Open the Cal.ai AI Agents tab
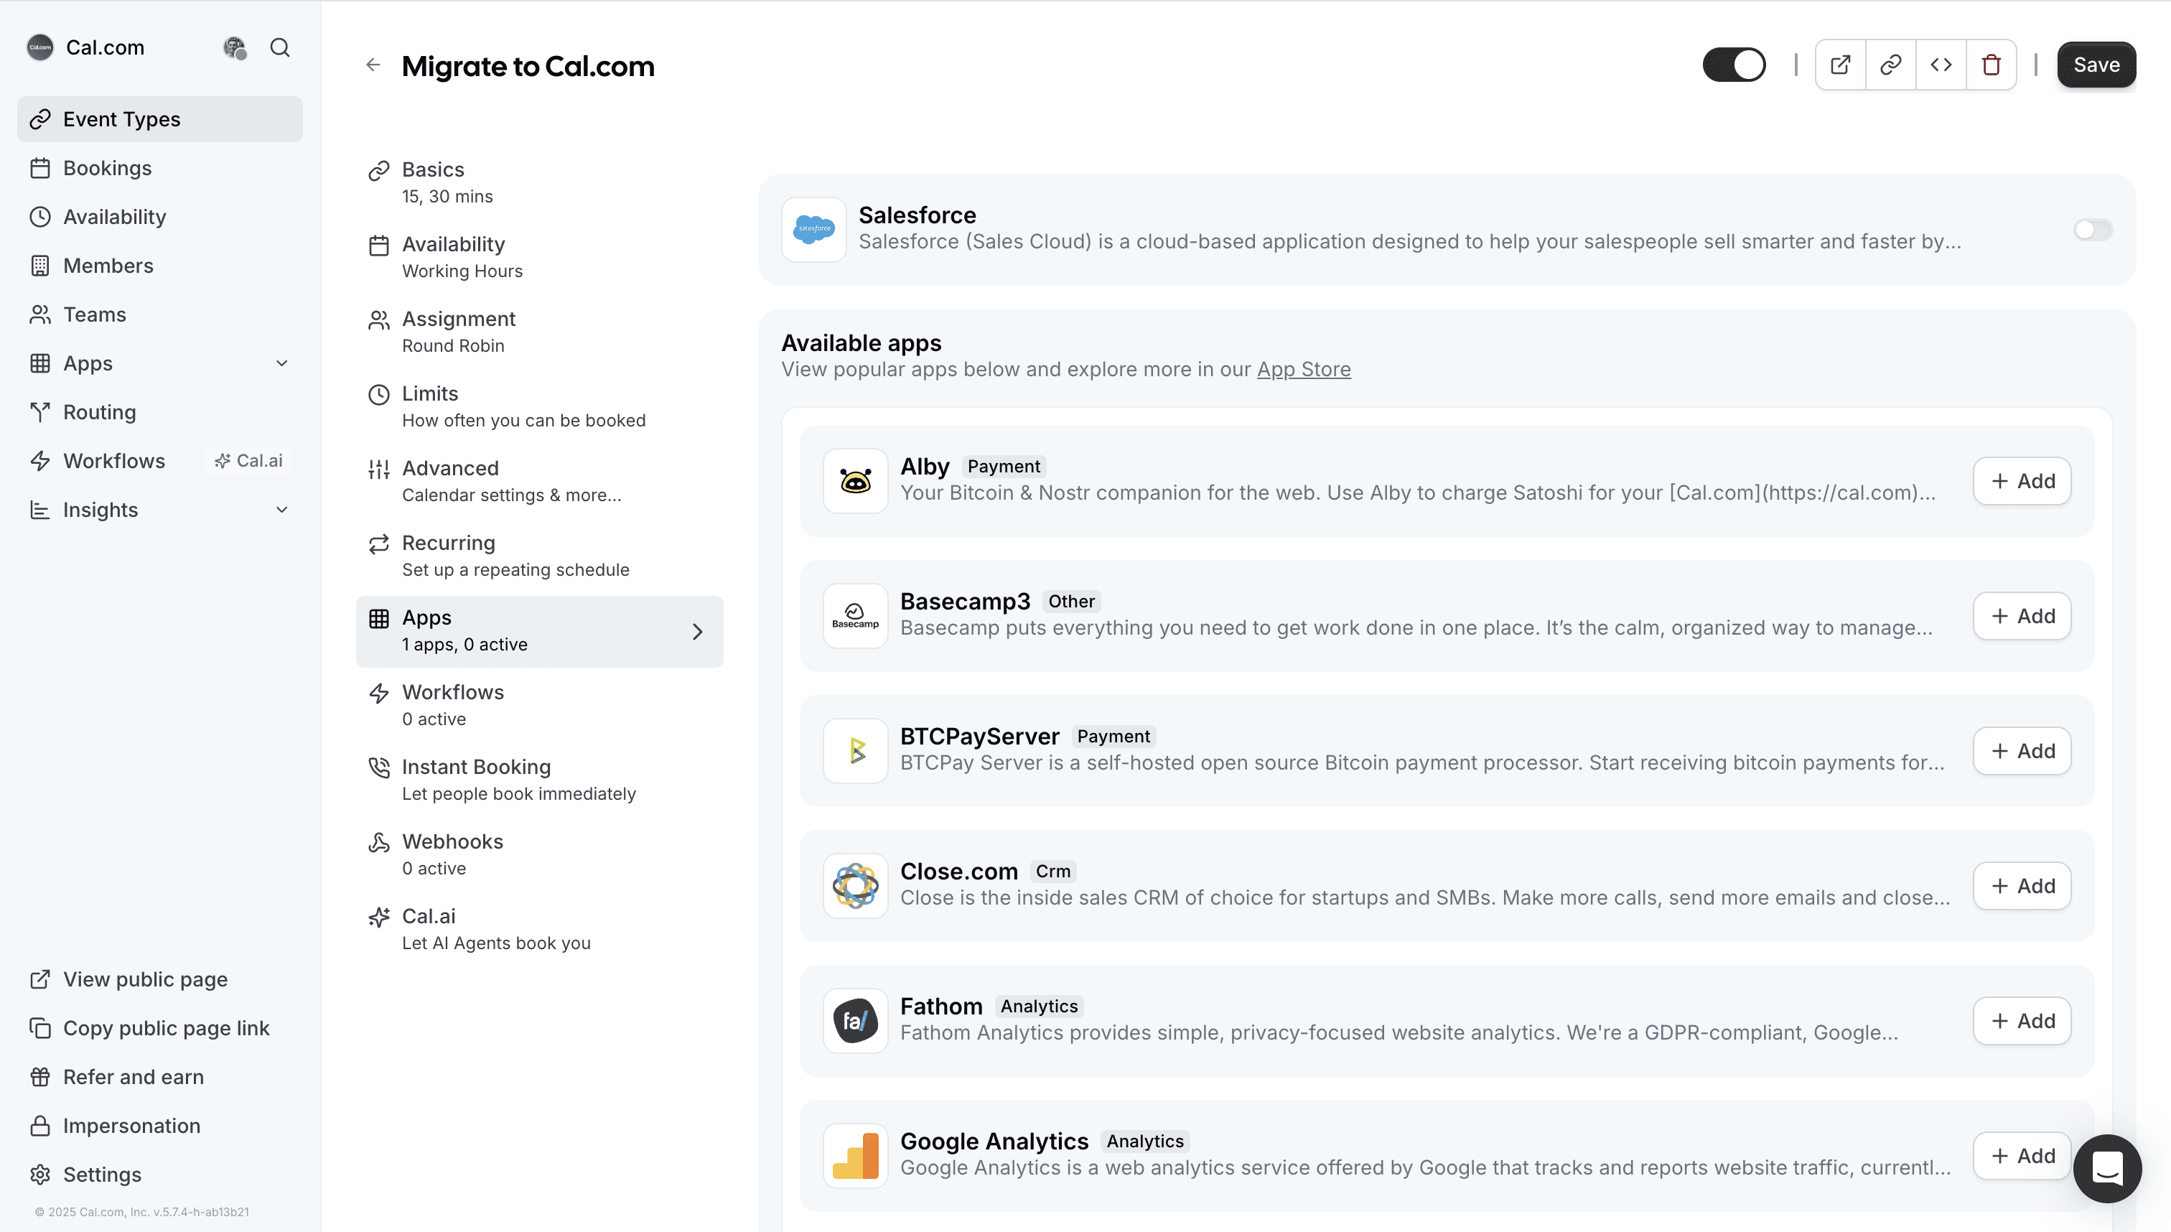2171x1232 pixels. [540, 929]
